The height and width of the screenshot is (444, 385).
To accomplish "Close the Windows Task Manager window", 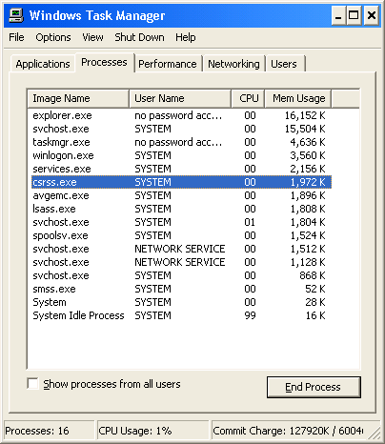I will click(371, 15).
